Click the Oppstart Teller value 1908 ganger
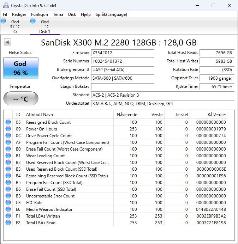This screenshot has width=238, height=244. tap(217, 78)
